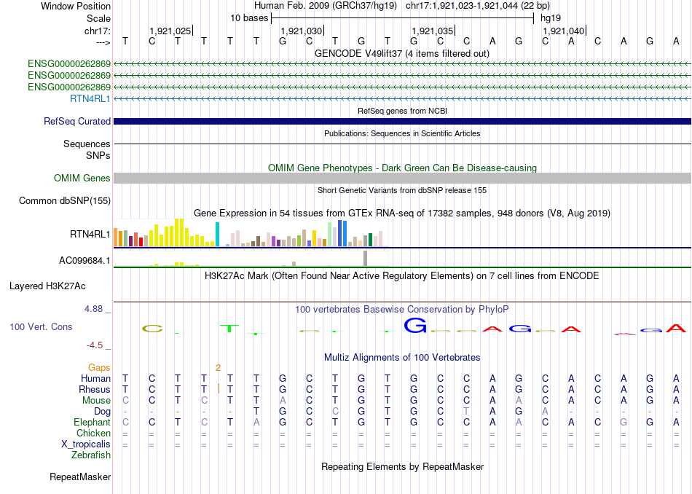Click coordinate label 1,921,030
This screenshot has width=692, height=494.
(x=302, y=31)
